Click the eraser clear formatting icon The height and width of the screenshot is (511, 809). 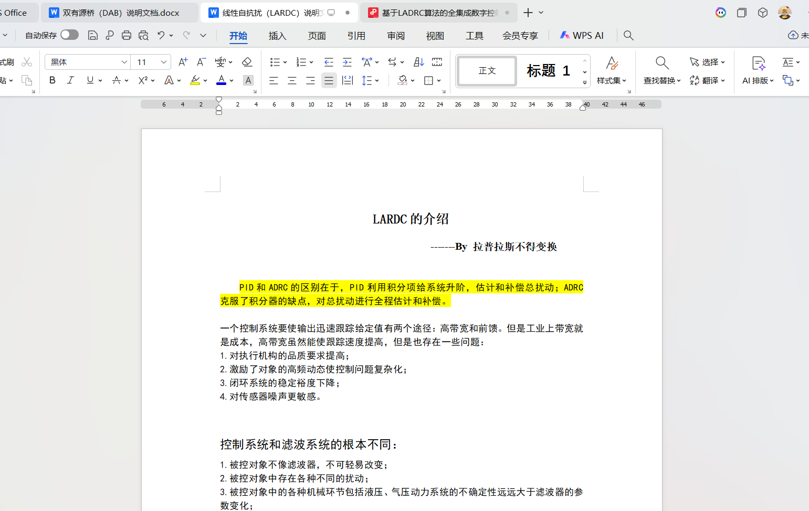pos(247,62)
